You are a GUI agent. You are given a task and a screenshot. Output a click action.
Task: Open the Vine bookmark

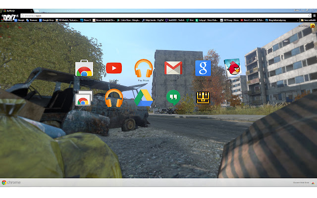coord(190,20)
